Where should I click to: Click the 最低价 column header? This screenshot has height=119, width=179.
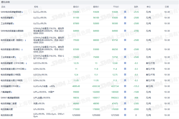point(76,7)
